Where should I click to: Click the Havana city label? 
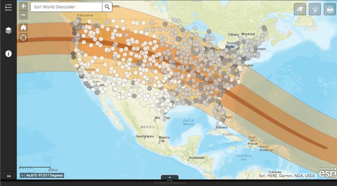222,127
